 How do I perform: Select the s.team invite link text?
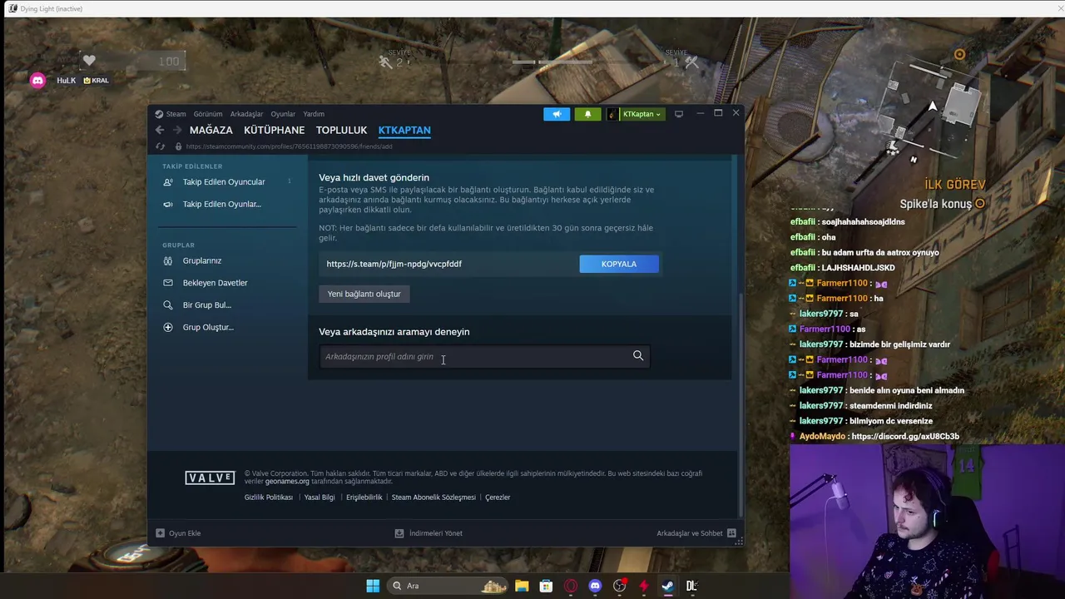[394, 264]
